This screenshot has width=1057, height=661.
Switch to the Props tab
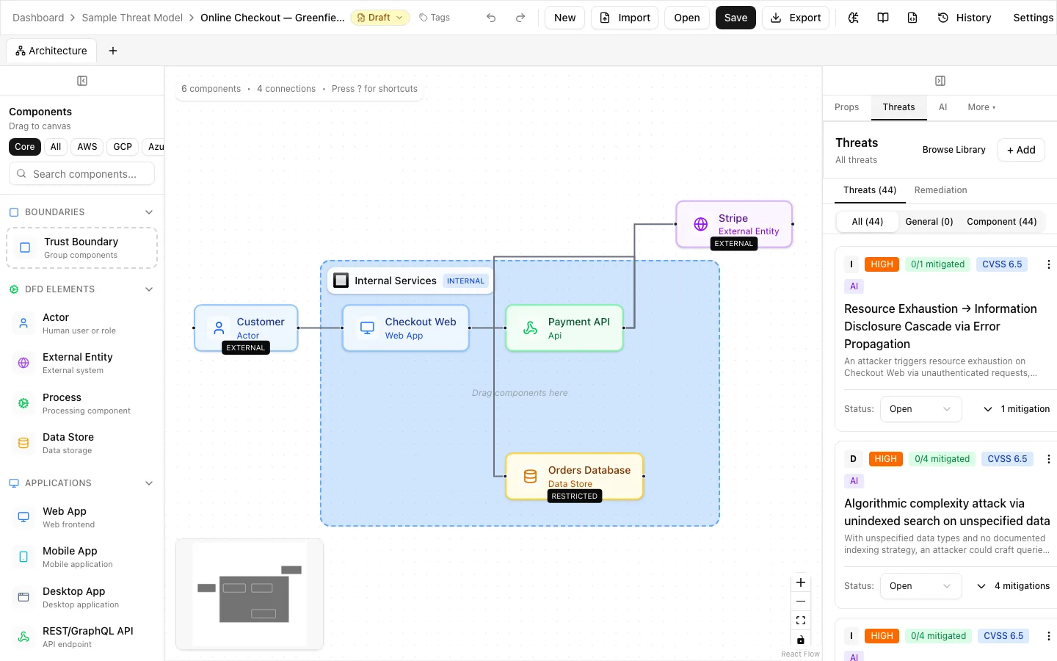point(847,107)
